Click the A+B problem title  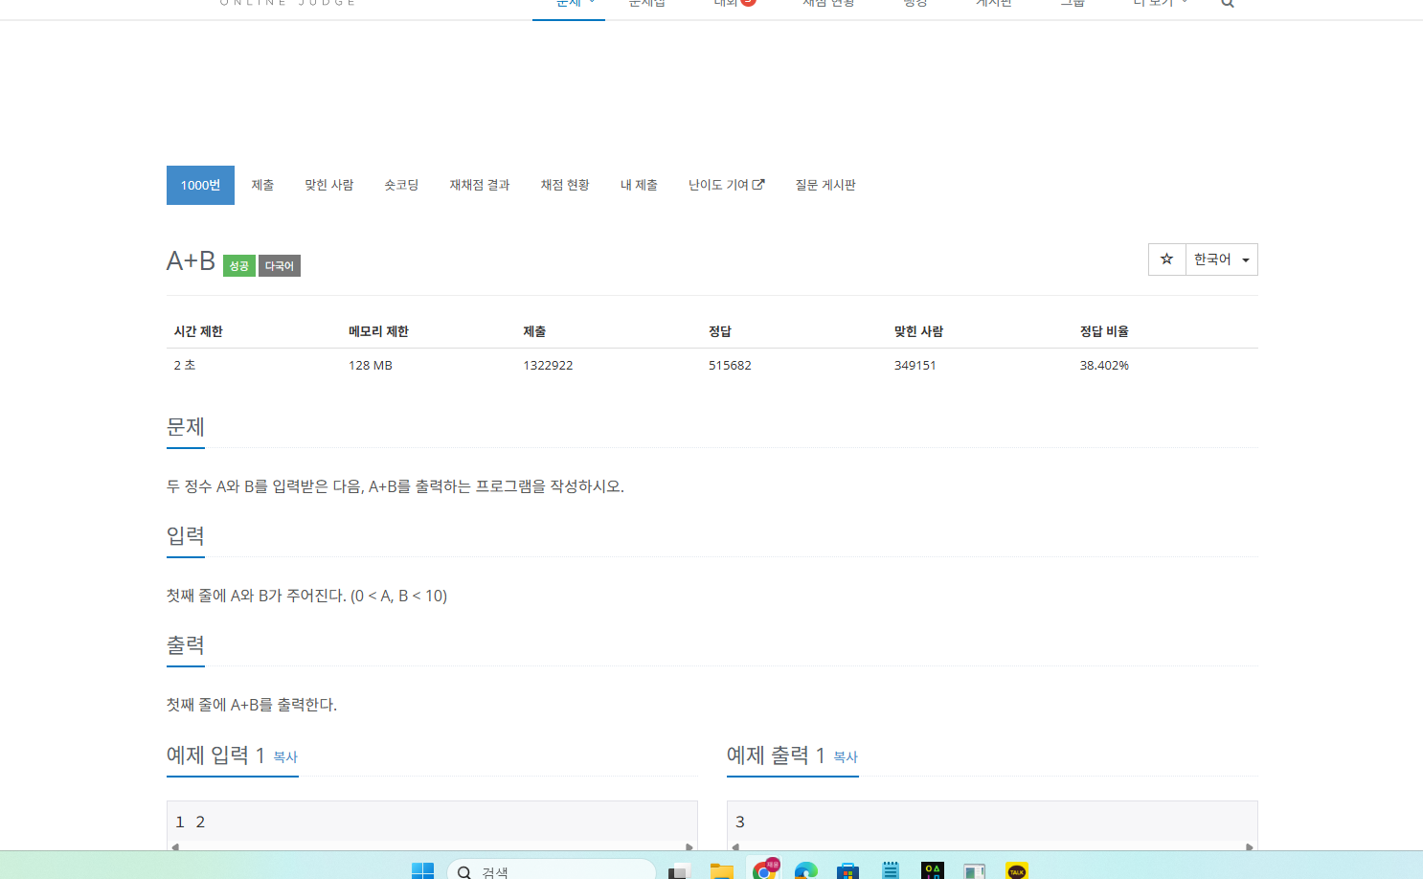tap(191, 260)
